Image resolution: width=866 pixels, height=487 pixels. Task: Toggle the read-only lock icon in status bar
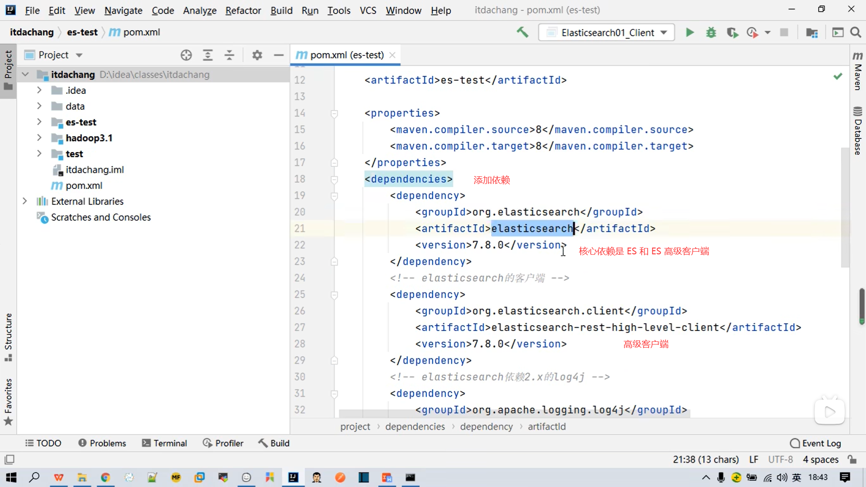pyautogui.click(x=852, y=459)
